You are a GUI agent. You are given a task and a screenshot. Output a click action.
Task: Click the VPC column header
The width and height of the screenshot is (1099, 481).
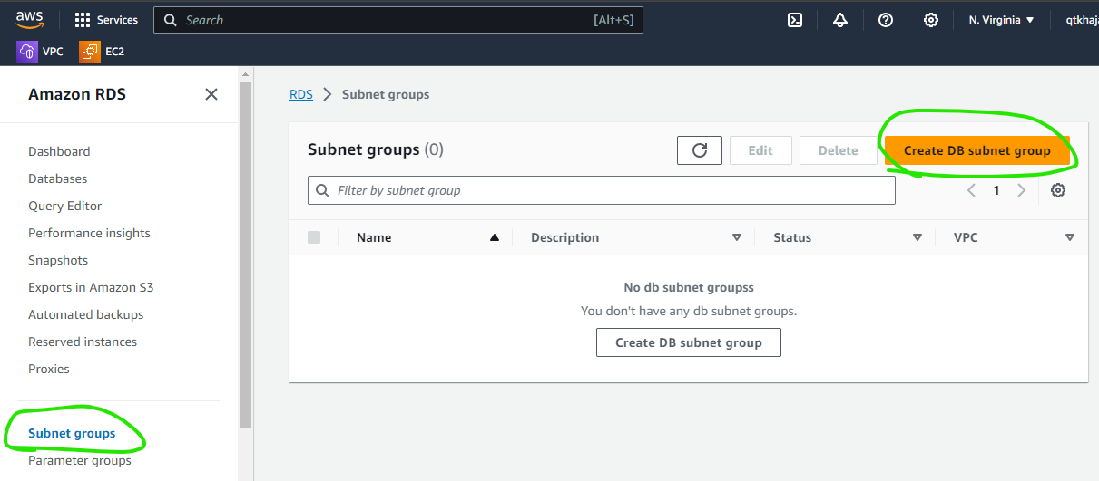966,237
